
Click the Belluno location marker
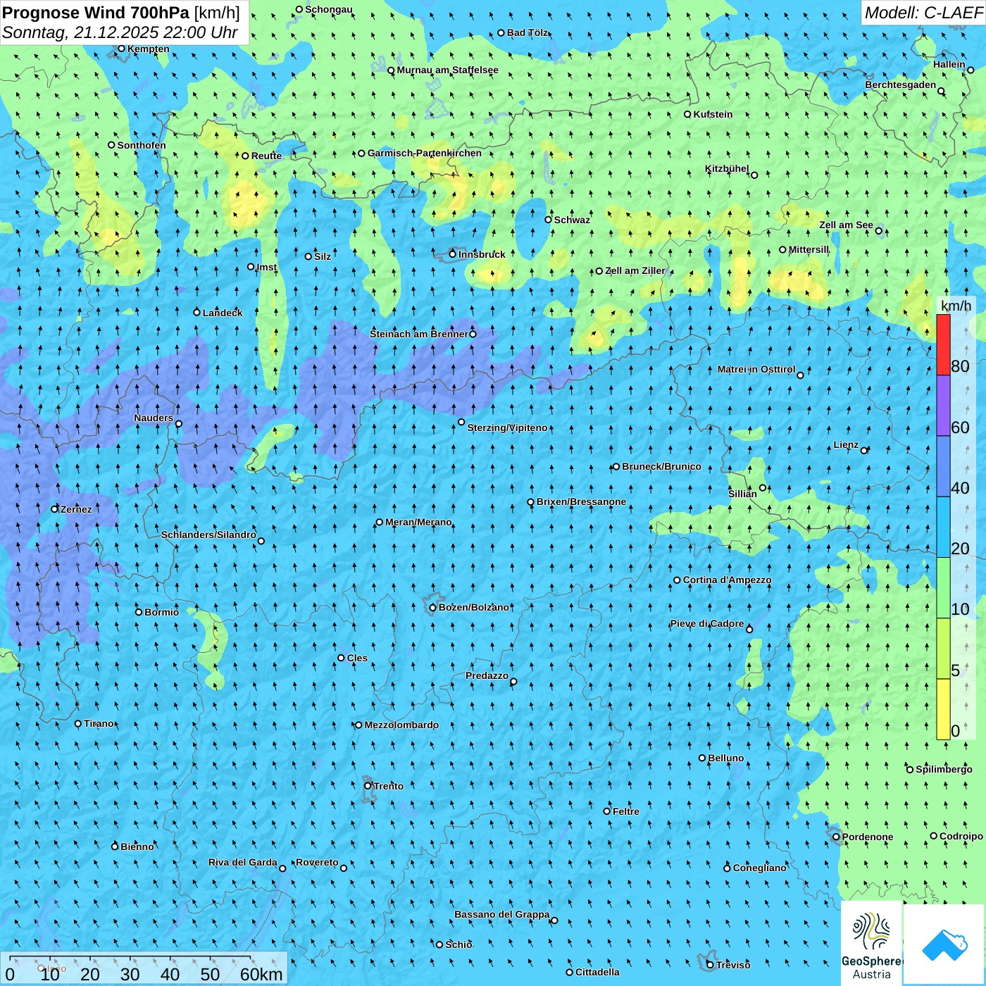click(x=702, y=758)
